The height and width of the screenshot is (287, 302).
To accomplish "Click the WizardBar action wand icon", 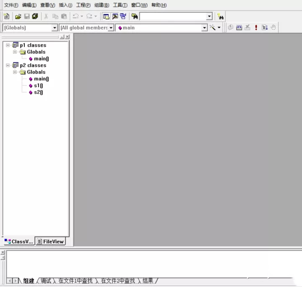I will pyautogui.click(x=213, y=28).
